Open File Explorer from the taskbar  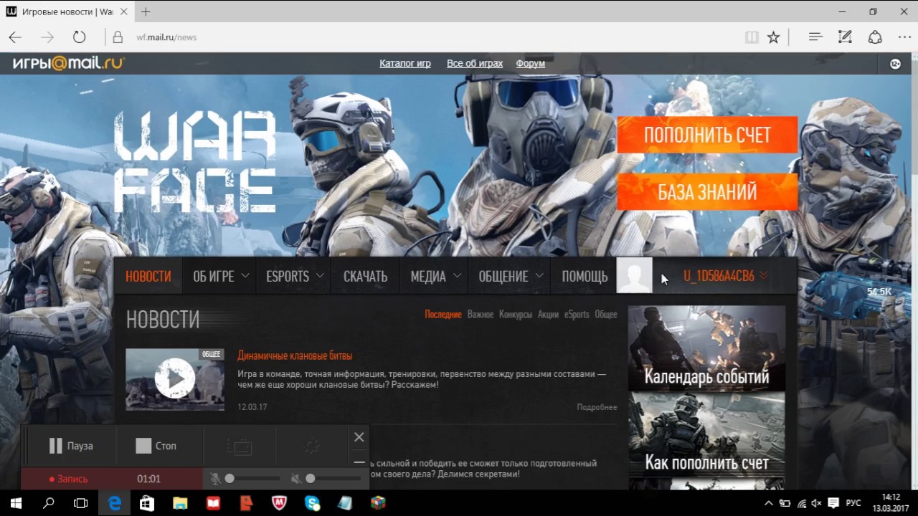coord(180,503)
